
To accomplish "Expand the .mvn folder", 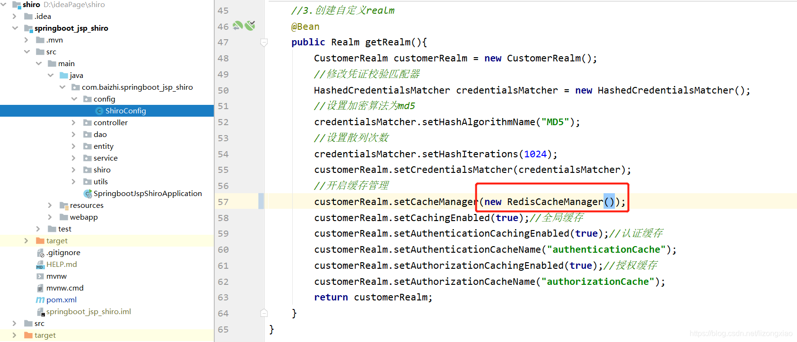I will 26,40.
